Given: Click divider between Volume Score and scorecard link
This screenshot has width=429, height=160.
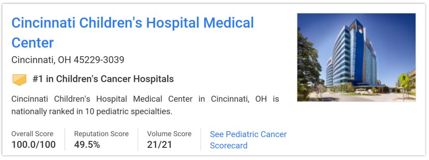Looking at the screenshot, I should [x=201, y=139].
